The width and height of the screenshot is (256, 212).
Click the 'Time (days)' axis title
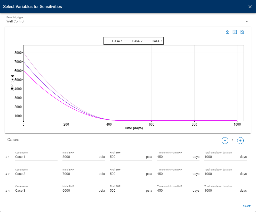134,128
